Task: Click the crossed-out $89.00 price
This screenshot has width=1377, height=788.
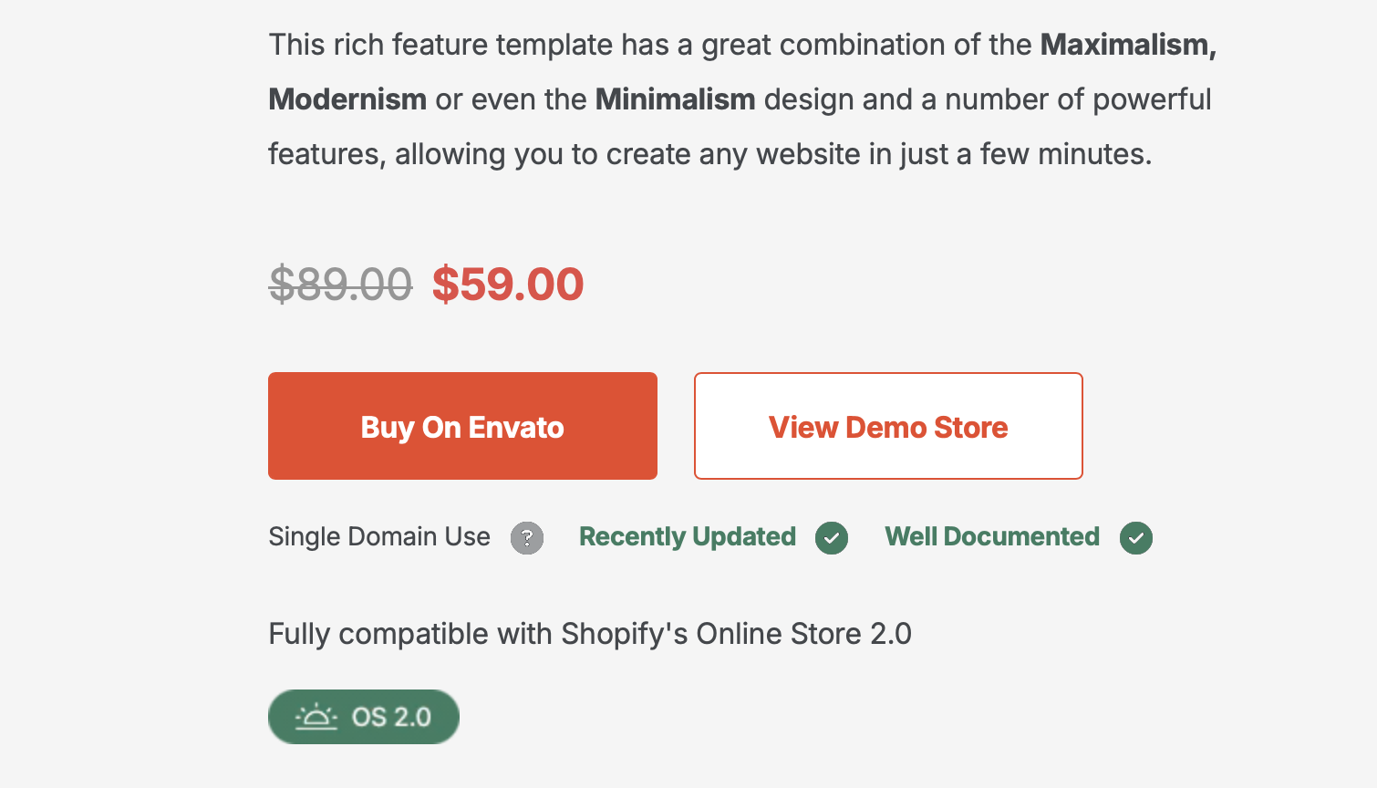Action: pyautogui.click(x=340, y=284)
